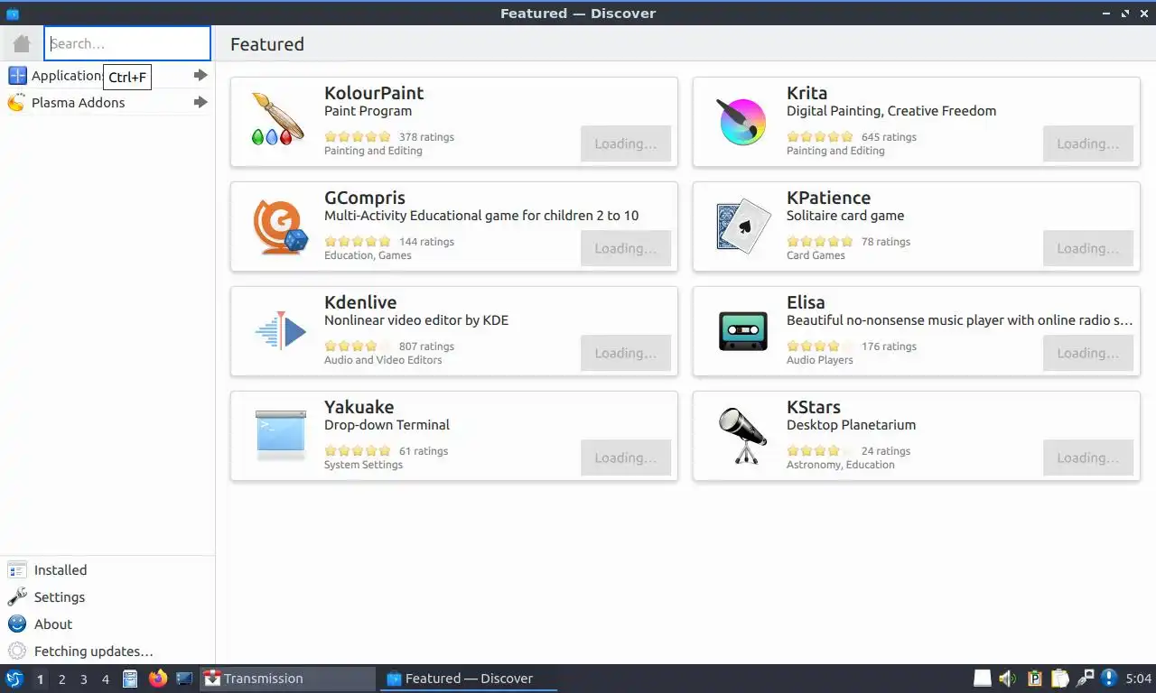Open the About page

point(107,624)
